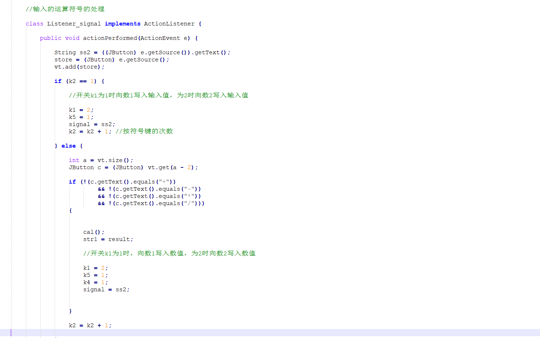The width and height of the screenshot is (540, 338).
Task: Click the implements keyword
Action: point(122,24)
